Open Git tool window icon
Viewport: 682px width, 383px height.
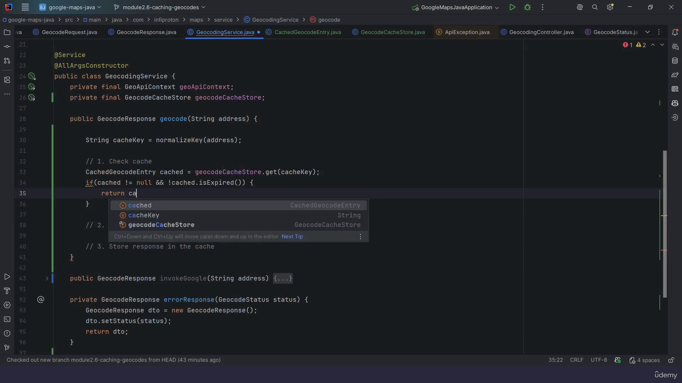[x=7, y=348]
